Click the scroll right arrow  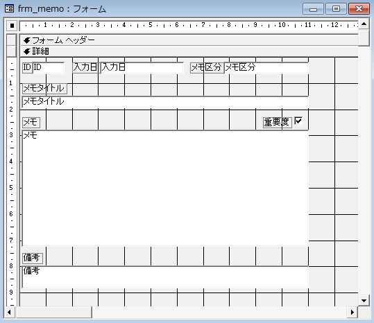point(352,312)
